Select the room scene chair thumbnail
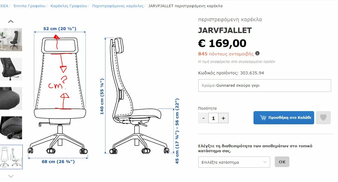 pos(11,40)
